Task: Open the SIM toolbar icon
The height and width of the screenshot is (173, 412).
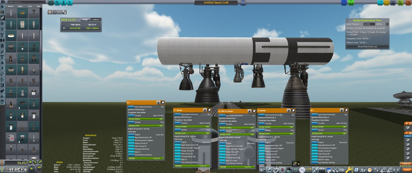Action: tap(328, 170)
